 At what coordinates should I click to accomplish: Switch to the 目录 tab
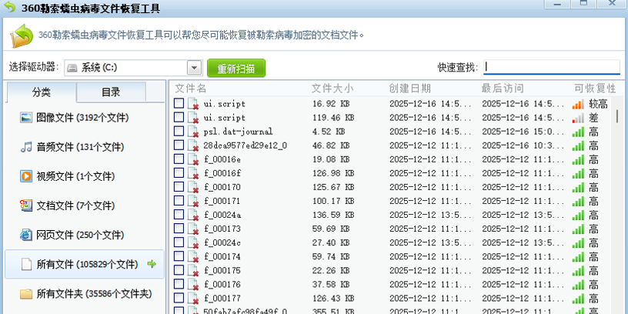pos(111,92)
